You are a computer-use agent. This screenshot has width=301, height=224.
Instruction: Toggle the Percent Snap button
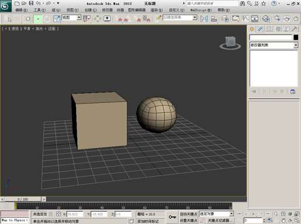pos(139,19)
